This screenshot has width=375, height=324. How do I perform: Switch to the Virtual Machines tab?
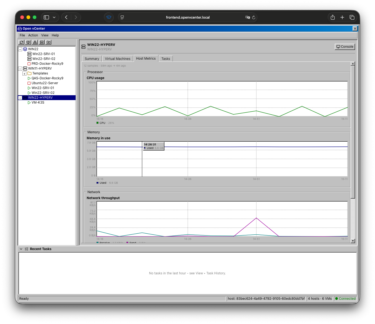click(x=118, y=59)
